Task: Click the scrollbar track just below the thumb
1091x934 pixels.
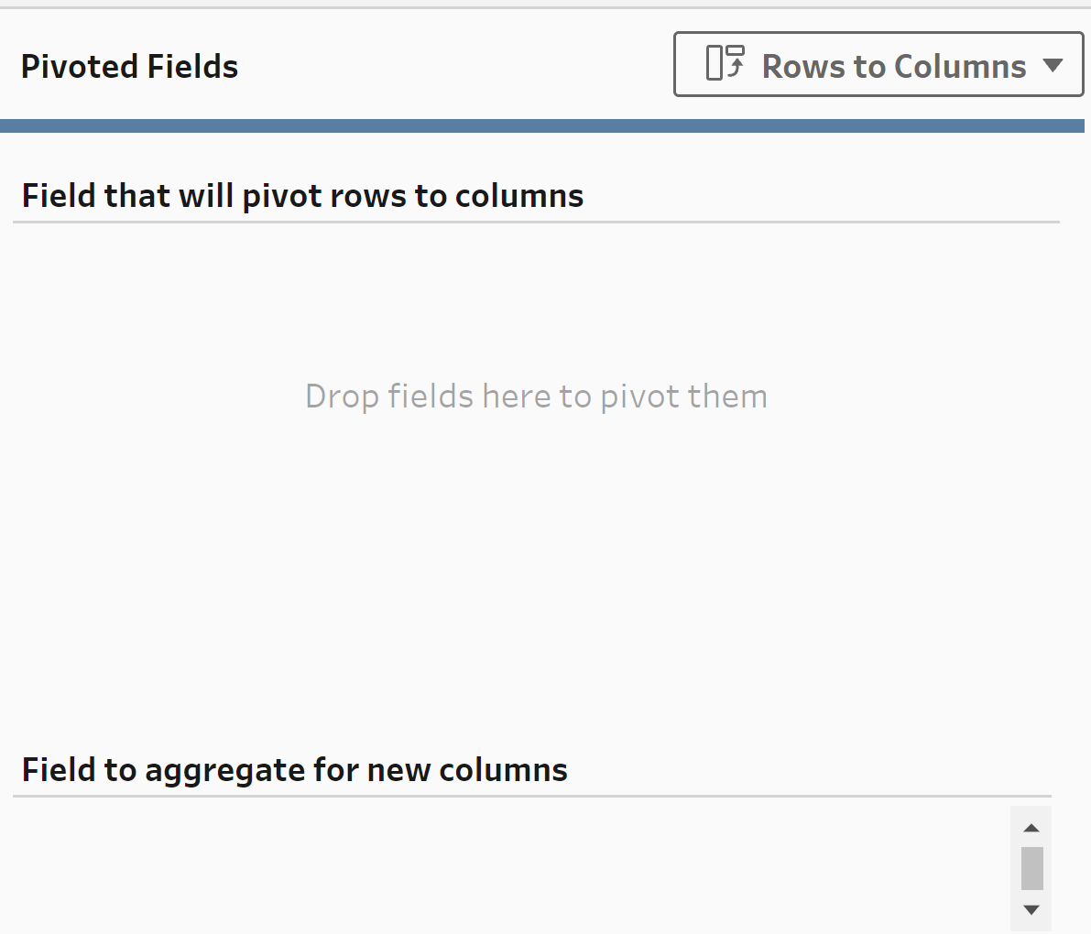Action: (1031, 895)
